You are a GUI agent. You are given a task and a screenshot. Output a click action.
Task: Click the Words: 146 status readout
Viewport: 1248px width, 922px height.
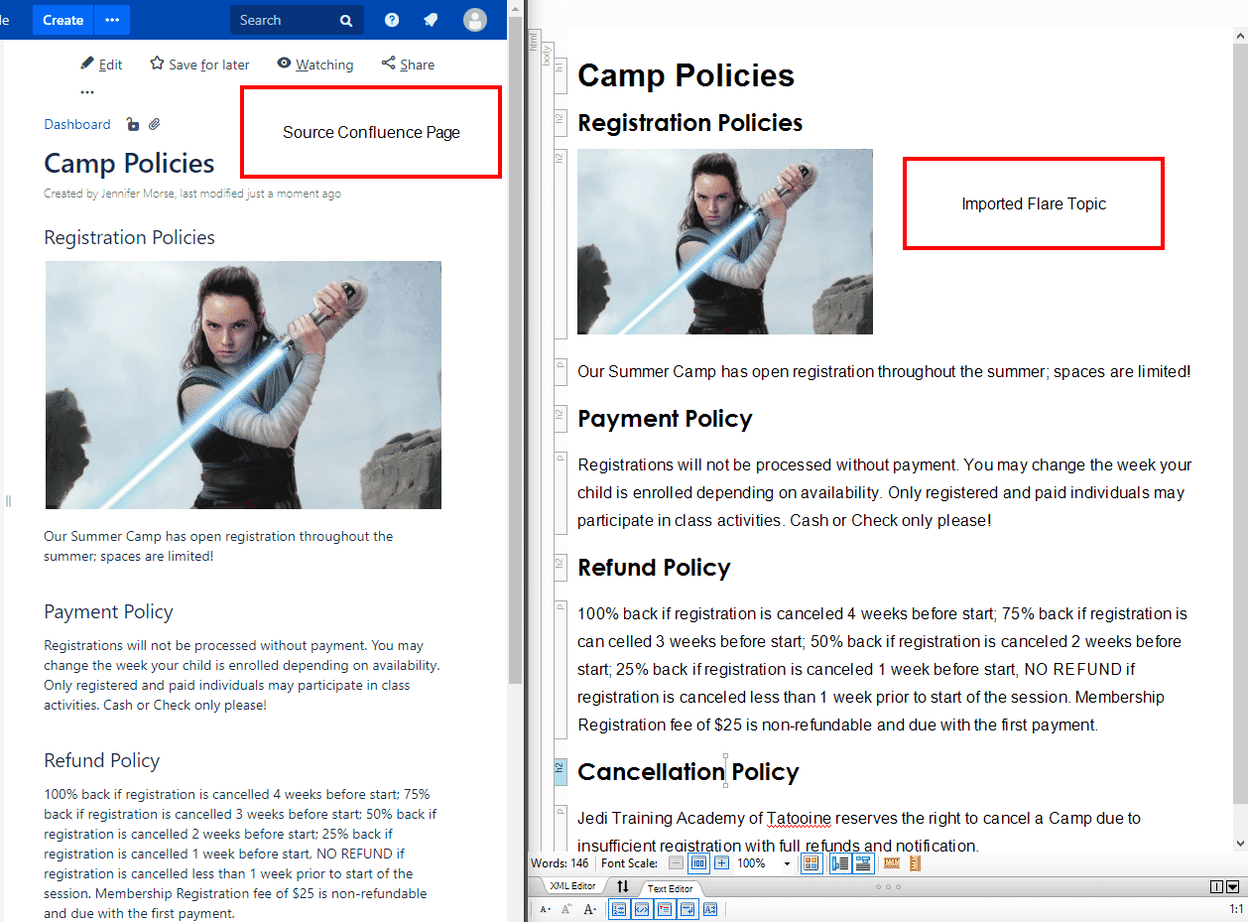(x=560, y=863)
